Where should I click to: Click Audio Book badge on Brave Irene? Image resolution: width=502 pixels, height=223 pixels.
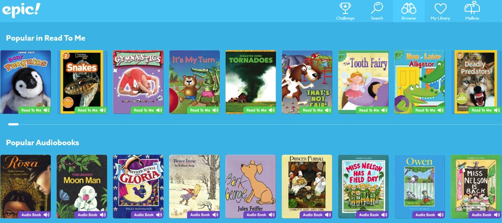pos(203,214)
